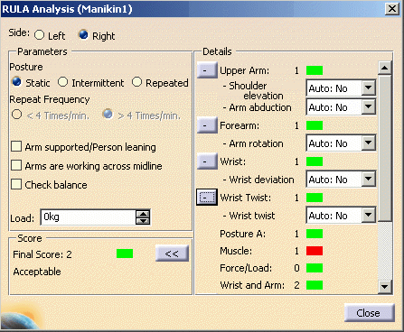Collapse the Wrist Twist details section

[x=207, y=198]
